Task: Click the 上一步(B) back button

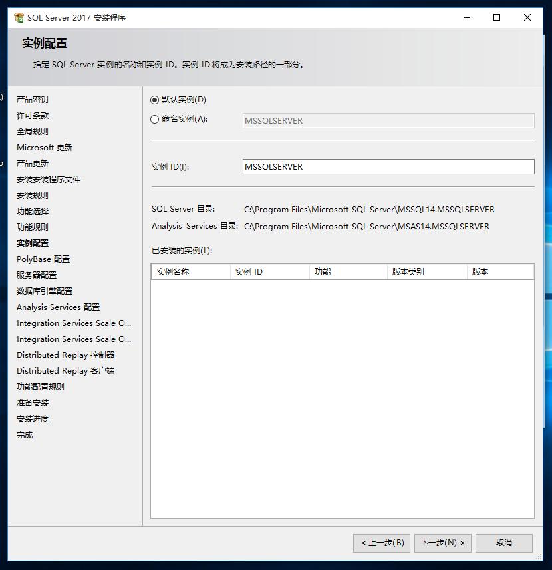Action: [382, 543]
